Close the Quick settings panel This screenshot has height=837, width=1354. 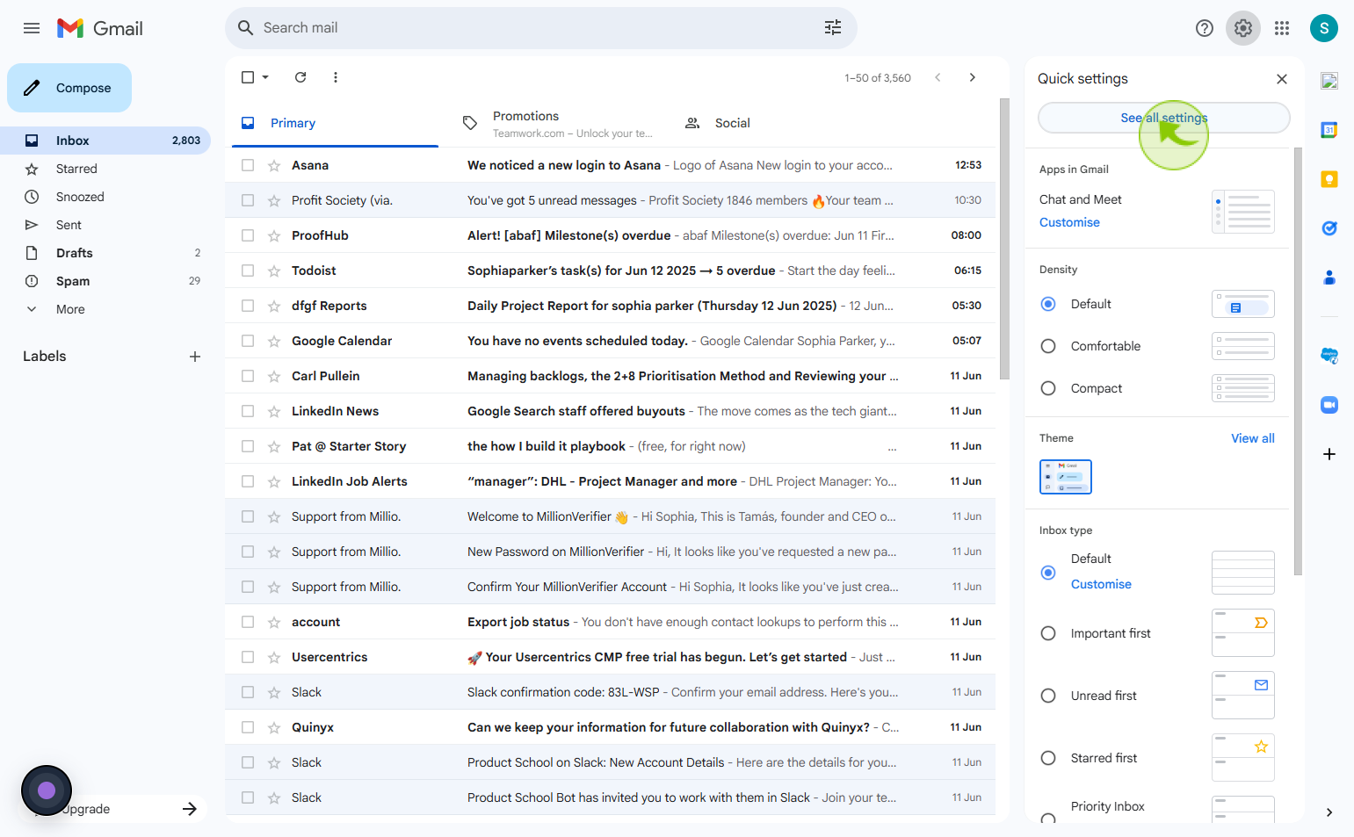point(1282,79)
